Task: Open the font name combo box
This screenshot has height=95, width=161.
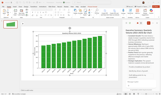Action: click(x=39, y=10)
